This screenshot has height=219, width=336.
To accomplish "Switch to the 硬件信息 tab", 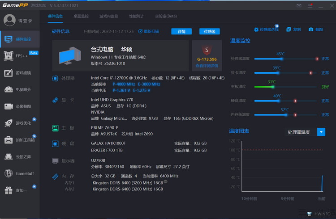I will point(55,16).
